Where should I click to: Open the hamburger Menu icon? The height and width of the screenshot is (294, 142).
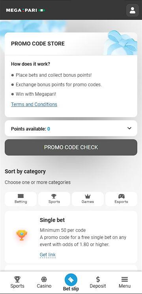click(x=125, y=279)
